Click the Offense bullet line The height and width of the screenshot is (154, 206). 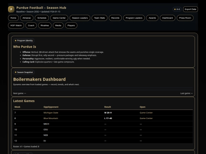coord(63,52)
